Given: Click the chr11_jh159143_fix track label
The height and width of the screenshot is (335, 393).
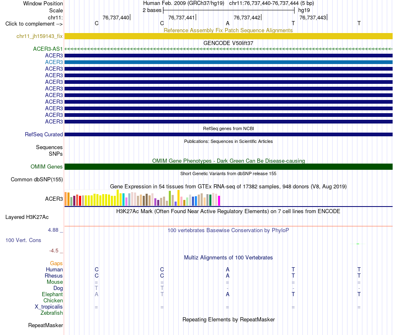Looking at the screenshot, I should point(39,36).
